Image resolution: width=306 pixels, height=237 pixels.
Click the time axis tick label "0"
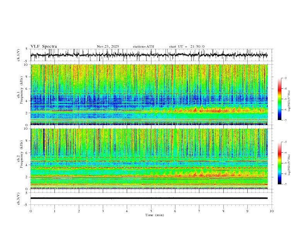(31, 211)
